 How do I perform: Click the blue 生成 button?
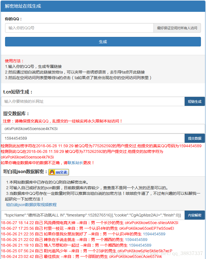click(x=103, y=42)
